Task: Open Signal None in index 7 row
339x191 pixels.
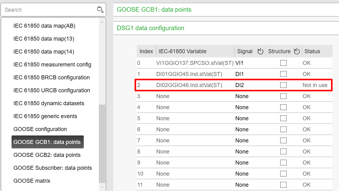Action: pos(242,141)
